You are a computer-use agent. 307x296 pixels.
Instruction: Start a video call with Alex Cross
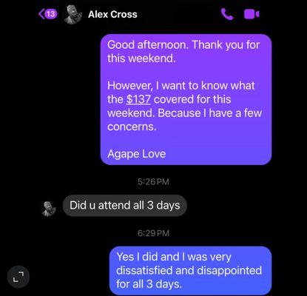click(252, 14)
